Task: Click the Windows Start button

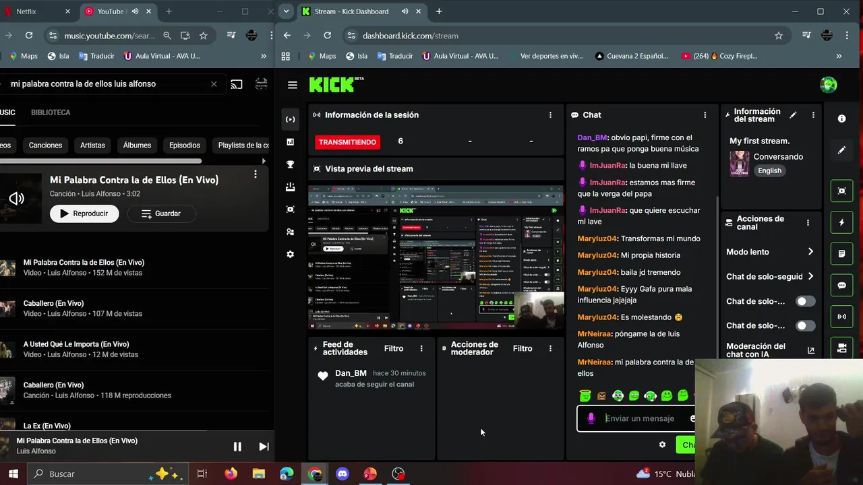Action: tap(13, 474)
